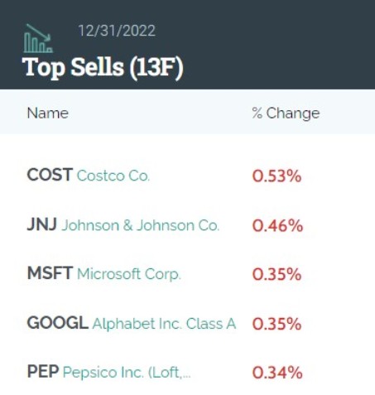375x395 pixels.
Task: Open the truncated Pepsico Inc. link
Action: (x=127, y=373)
